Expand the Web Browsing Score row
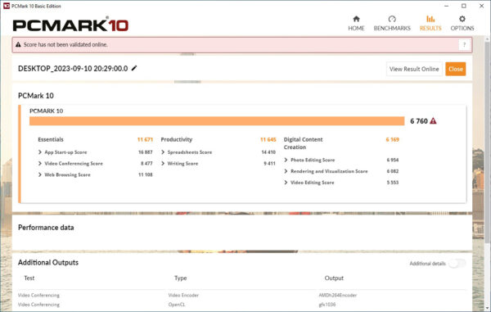This screenshot has width=491, height=312. tap(40, 174)
